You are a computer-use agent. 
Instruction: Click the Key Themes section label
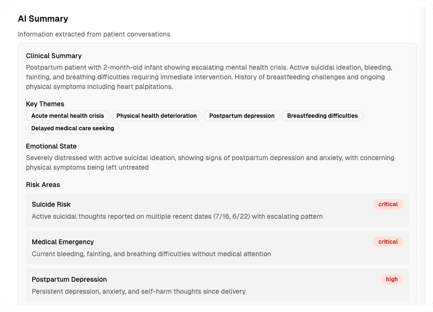click(45, 104)
